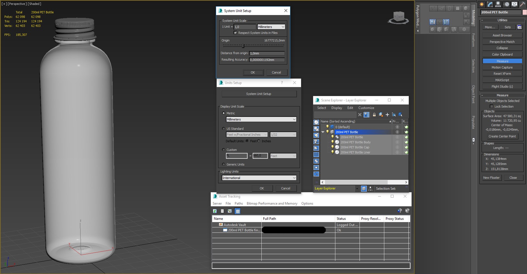Click the Create Center Point button
Screen dimensions: 527x274
point(502,136)
